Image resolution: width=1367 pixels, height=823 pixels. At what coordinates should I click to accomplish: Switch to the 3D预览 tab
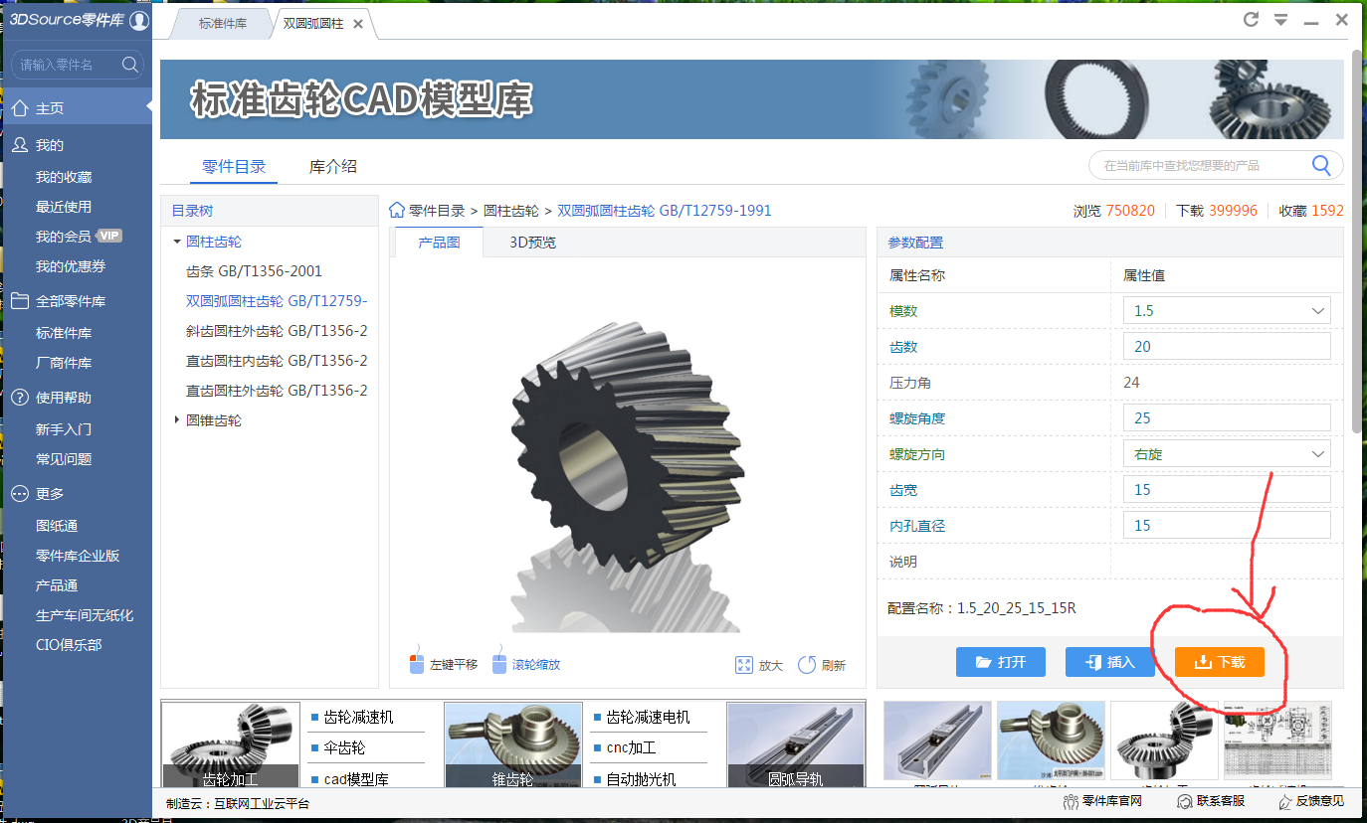click(x=533, y=243)
